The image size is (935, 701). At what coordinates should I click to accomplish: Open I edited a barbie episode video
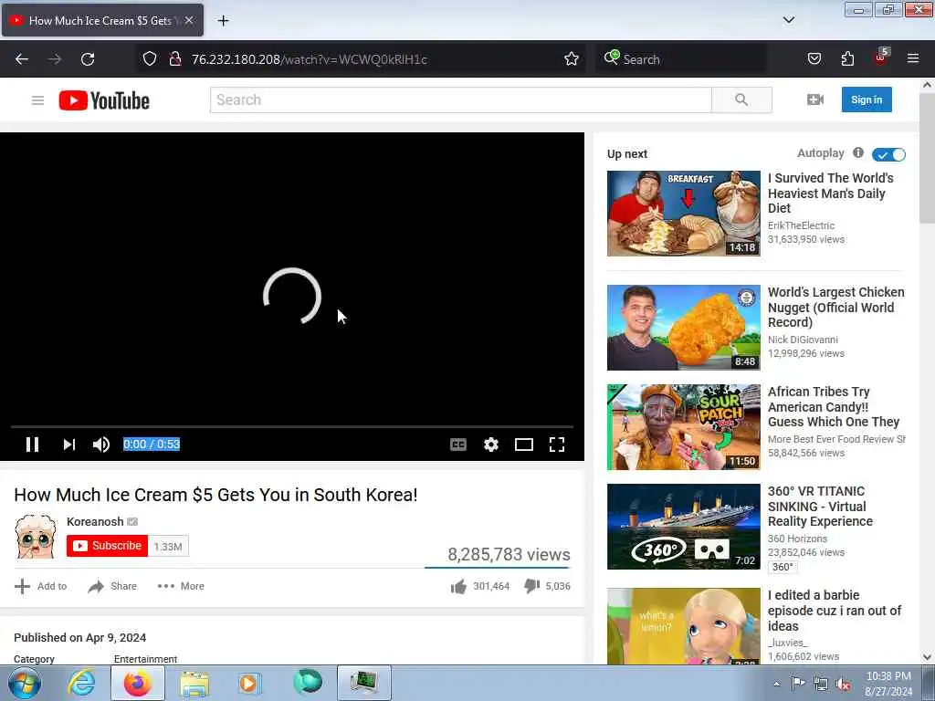pos(835,611)
